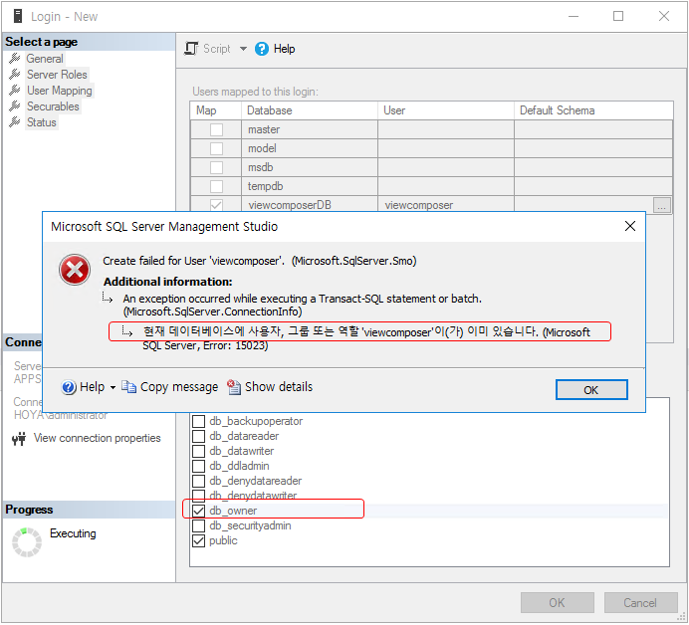The image size is (689, 625).
Task: Select the master database cell
Action: 310,129
